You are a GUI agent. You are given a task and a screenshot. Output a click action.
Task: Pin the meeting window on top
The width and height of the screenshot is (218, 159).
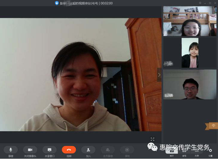point(200,3)
